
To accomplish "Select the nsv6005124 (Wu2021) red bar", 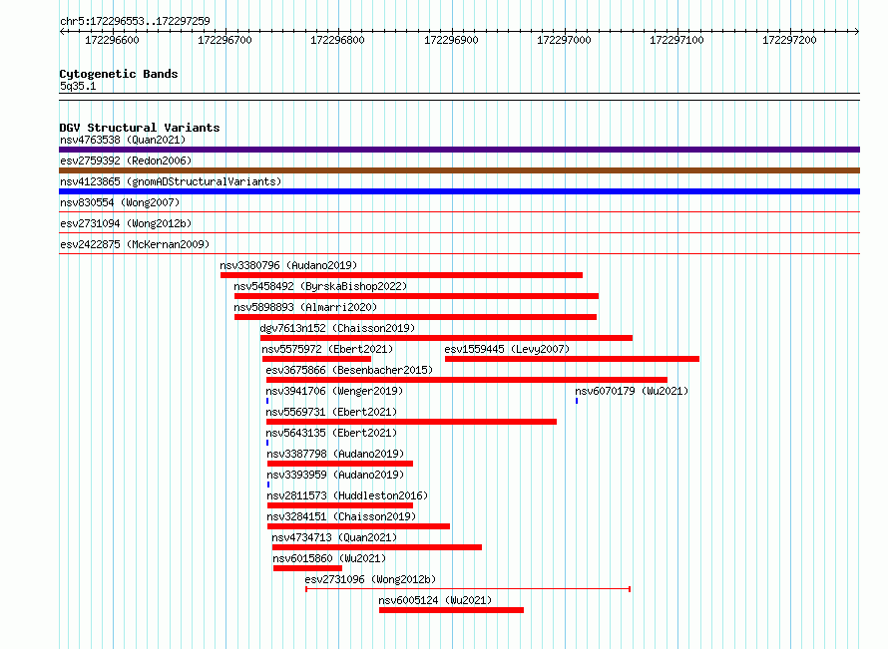I will 451,610.
